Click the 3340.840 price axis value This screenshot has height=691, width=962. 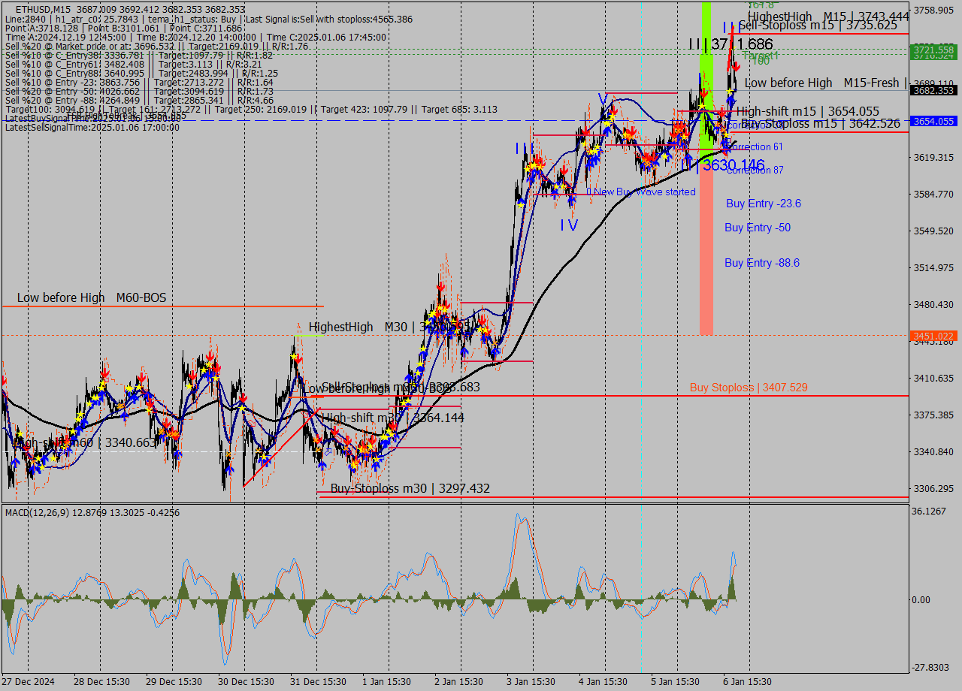click(933, 452)
